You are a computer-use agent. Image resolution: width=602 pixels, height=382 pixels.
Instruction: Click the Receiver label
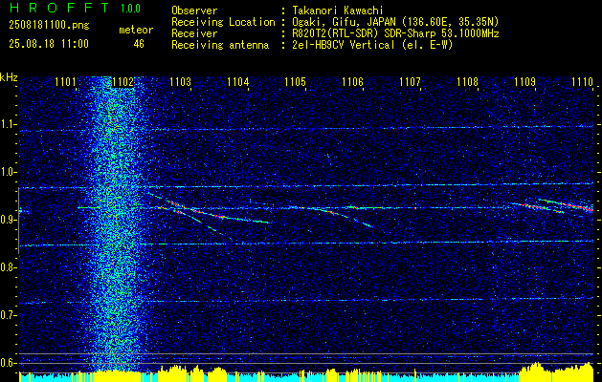coord(194,33)
